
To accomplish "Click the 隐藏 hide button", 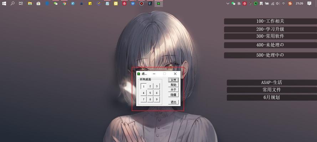I will [173, 95].
